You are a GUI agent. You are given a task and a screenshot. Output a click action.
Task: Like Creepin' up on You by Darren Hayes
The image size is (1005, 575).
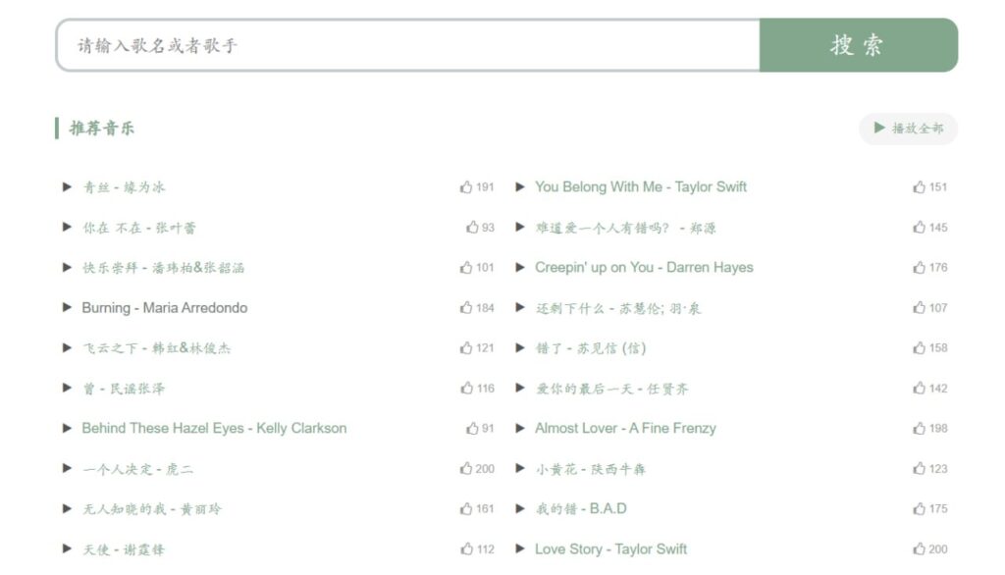tap(920, 268)
